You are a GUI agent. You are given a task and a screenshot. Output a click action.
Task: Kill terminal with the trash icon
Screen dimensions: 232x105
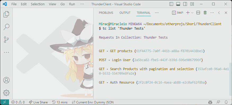click(205, 13)
